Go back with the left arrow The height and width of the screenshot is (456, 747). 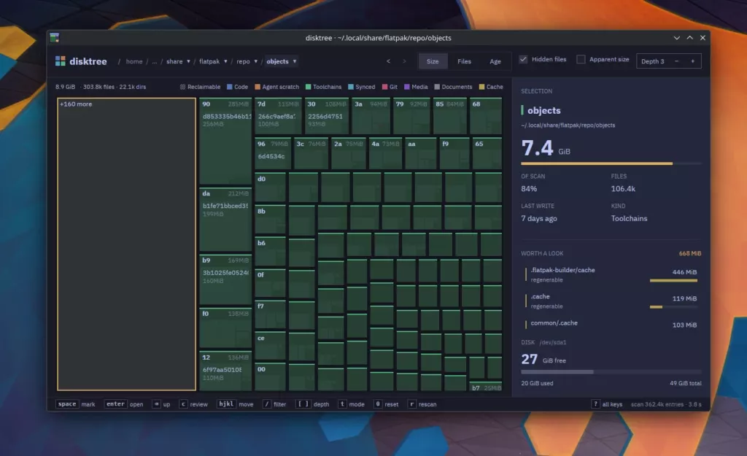click(x=388, y=61)
